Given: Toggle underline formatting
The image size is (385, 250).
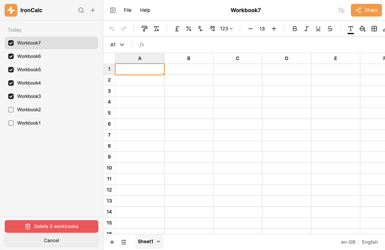Looking at the screenshot, I should (318, 29).
